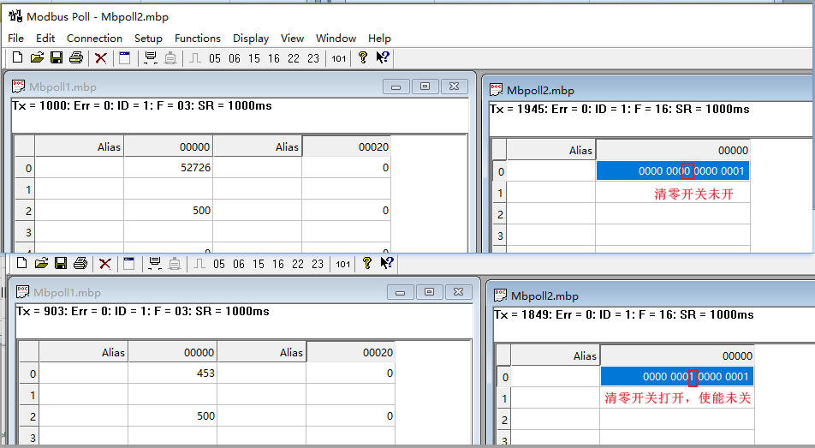
Task: Open the Display menu
Action: coord(251,38)
